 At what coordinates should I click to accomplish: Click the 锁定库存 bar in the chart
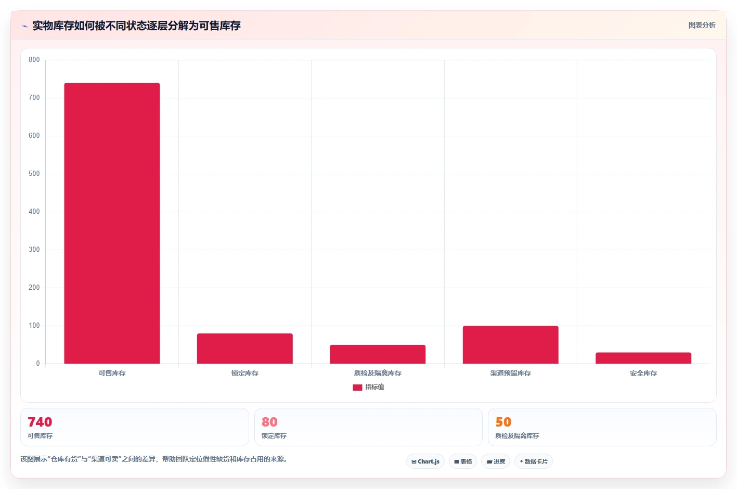245,349
